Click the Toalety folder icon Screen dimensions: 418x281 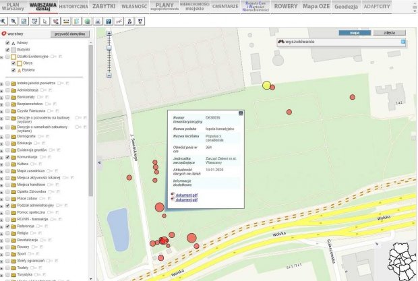13,268
